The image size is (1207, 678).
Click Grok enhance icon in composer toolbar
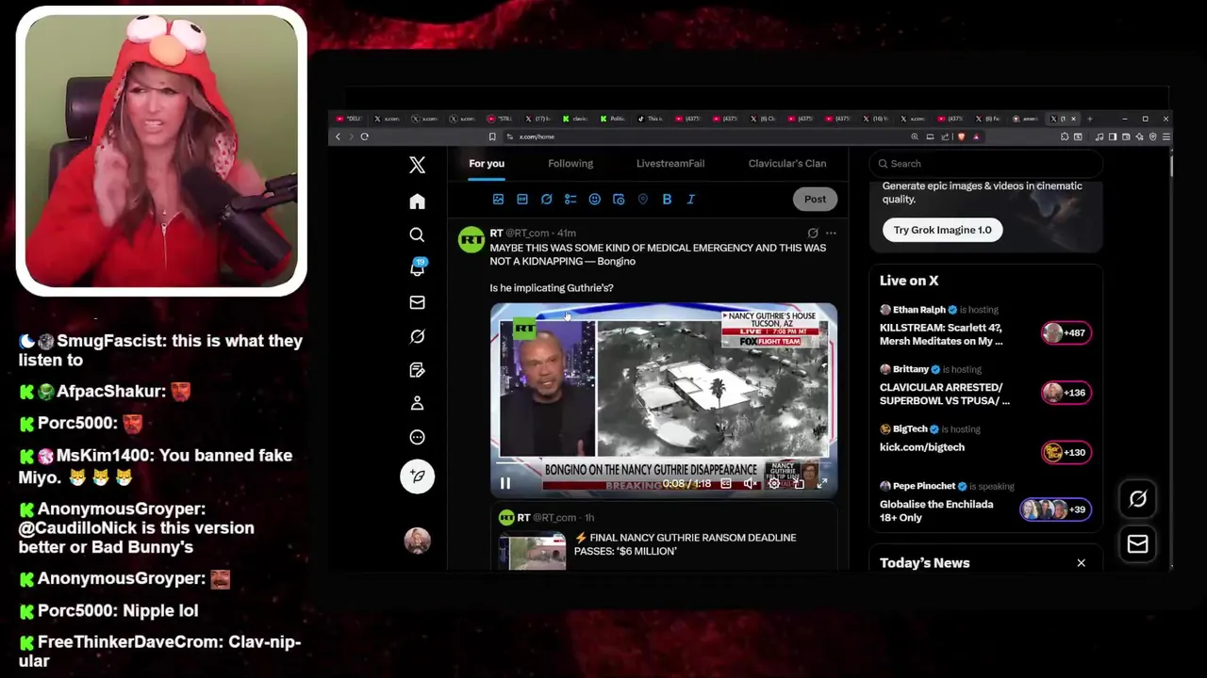click(x=546, y=200)
